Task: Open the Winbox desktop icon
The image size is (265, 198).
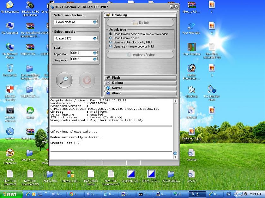Action: [x=10, y=132]
